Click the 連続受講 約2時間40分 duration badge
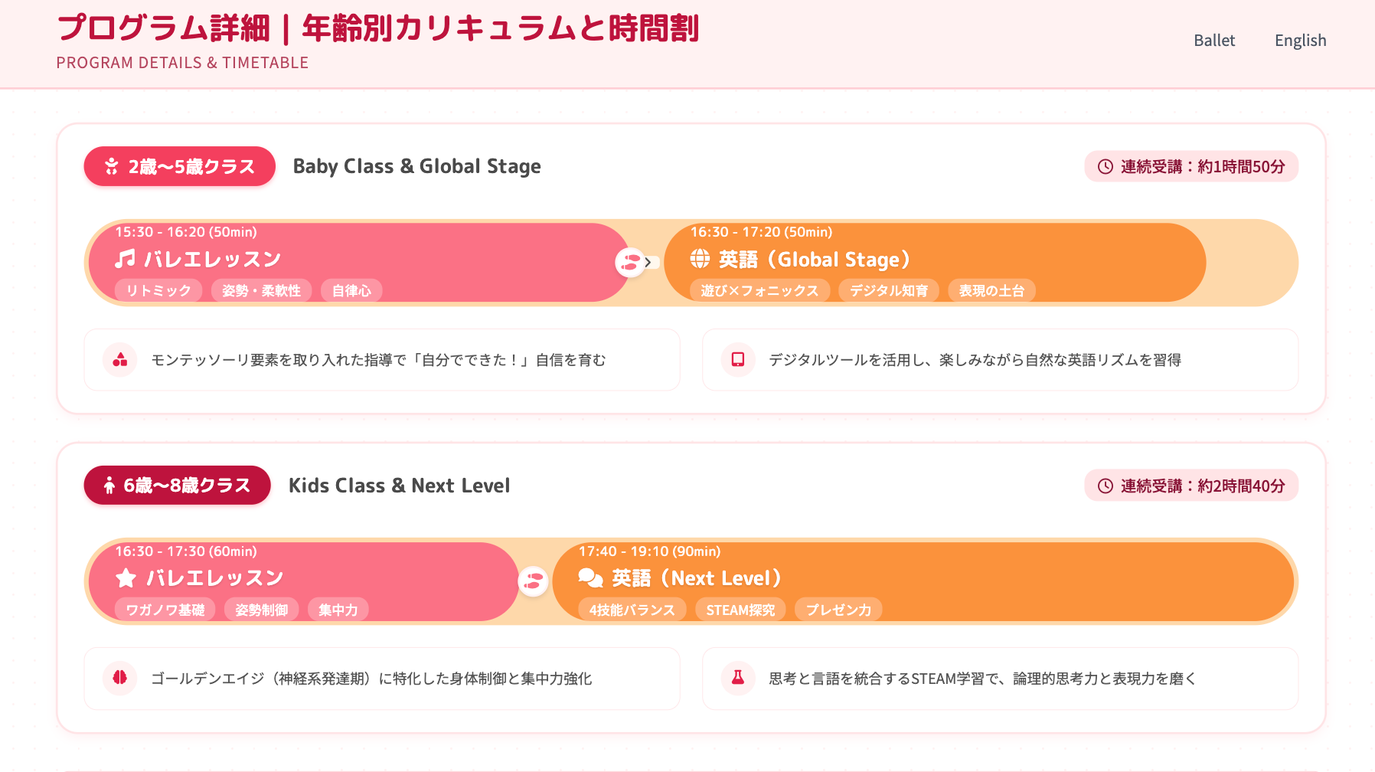Screen dimensions: 1375x772 pos(1191,486)
